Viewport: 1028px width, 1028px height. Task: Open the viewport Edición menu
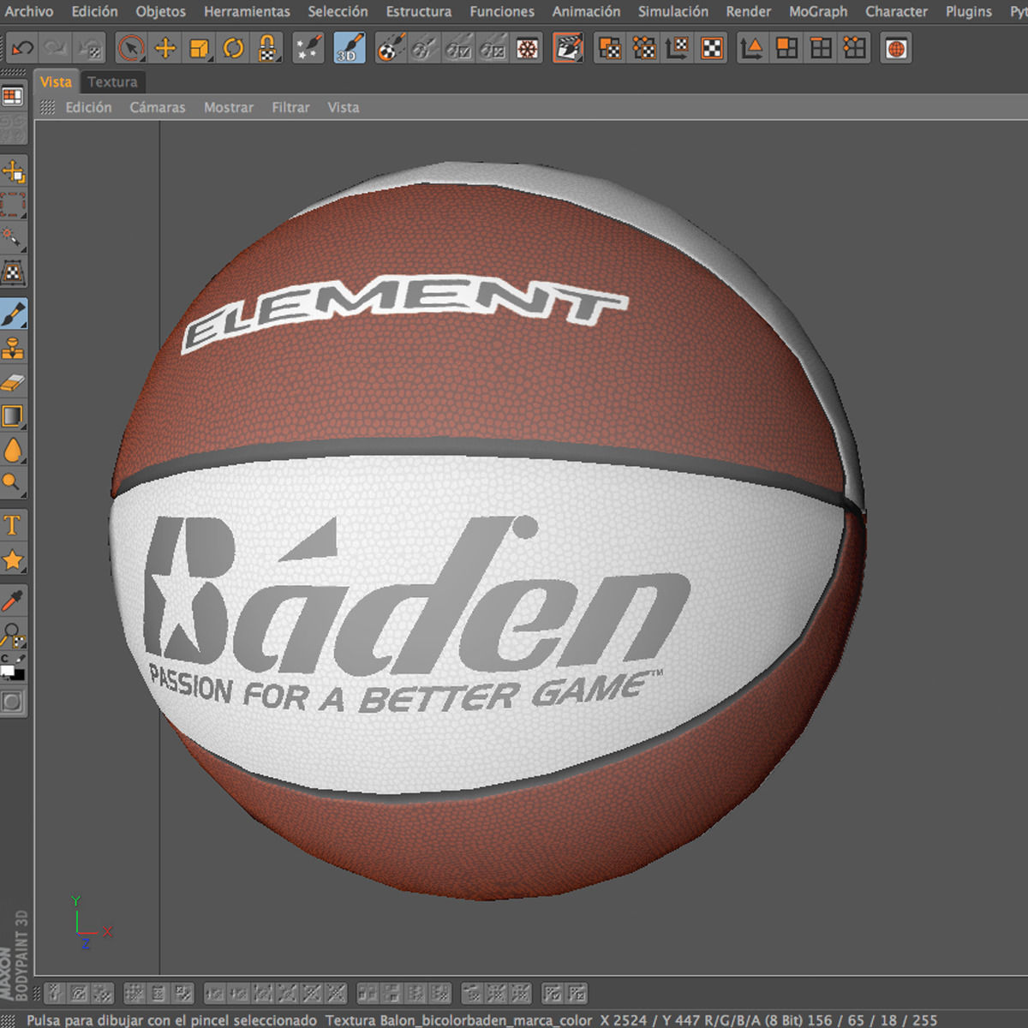(x=89, y=107)
